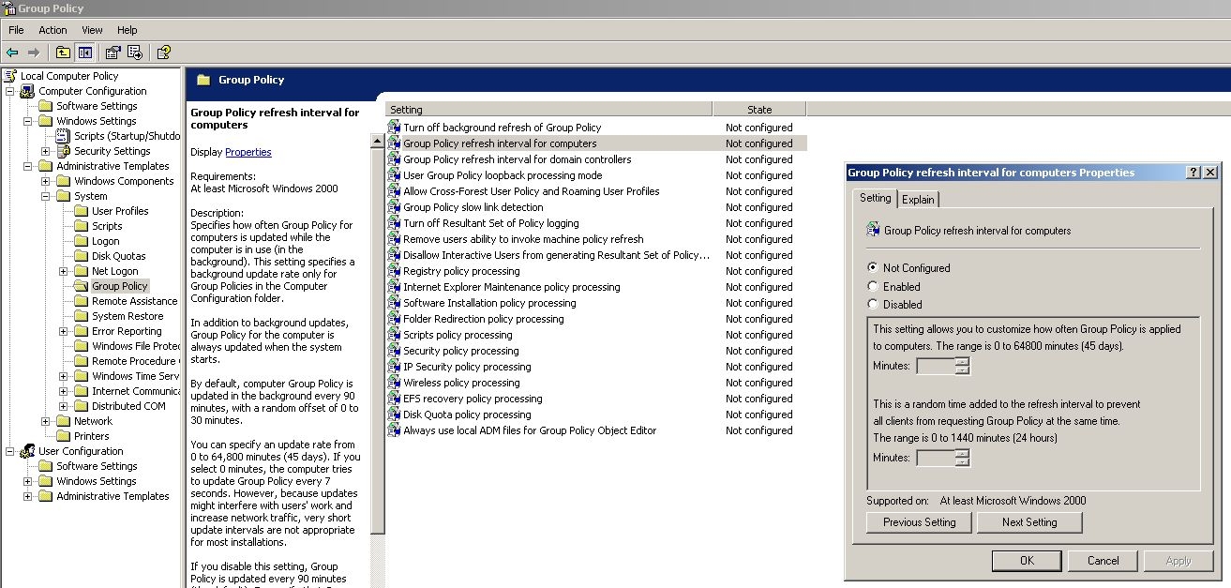Select the Local Computer Policy root icon
1231x588 pixels.
pyautogui.click(x=10, y=76)
